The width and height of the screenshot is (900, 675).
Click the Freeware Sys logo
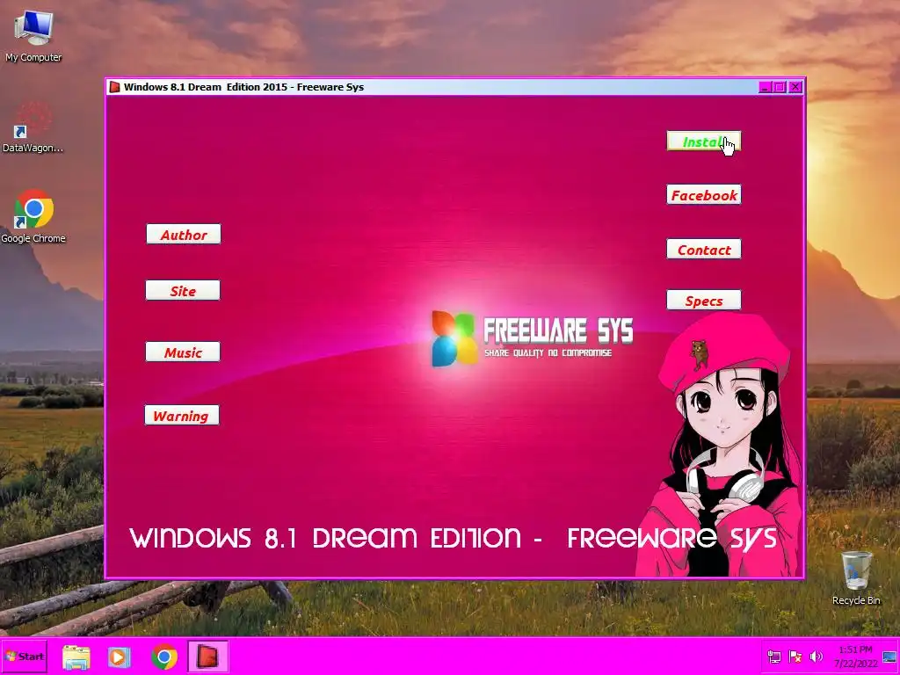(x=532, y=338)
